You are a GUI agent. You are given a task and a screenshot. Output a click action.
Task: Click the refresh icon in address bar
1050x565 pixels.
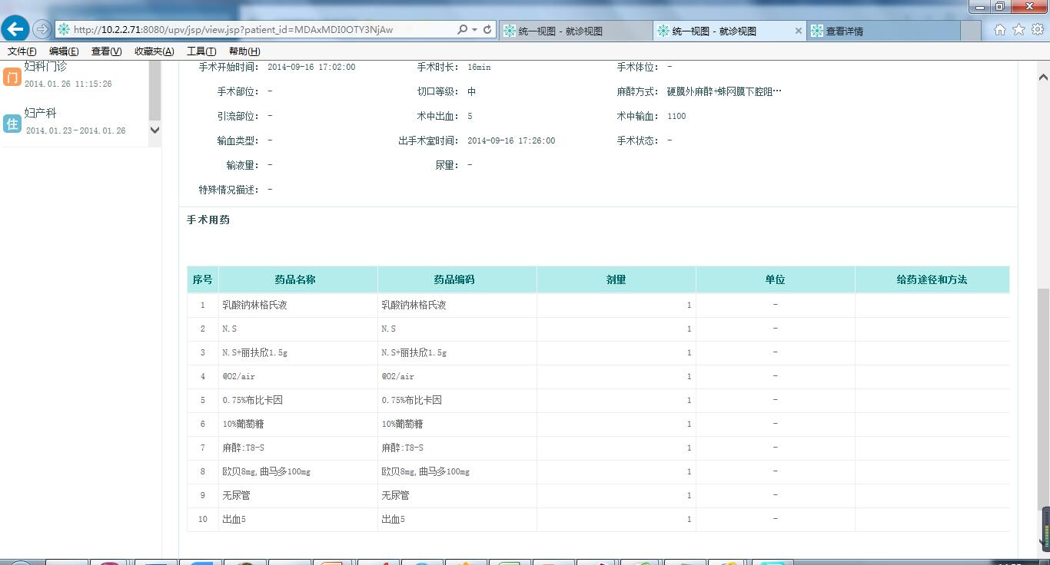(487, 29)
